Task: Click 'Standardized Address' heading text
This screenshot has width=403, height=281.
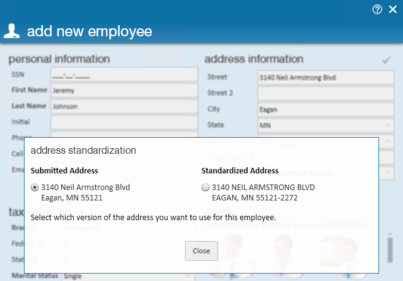Action: (x=240, y=170)
